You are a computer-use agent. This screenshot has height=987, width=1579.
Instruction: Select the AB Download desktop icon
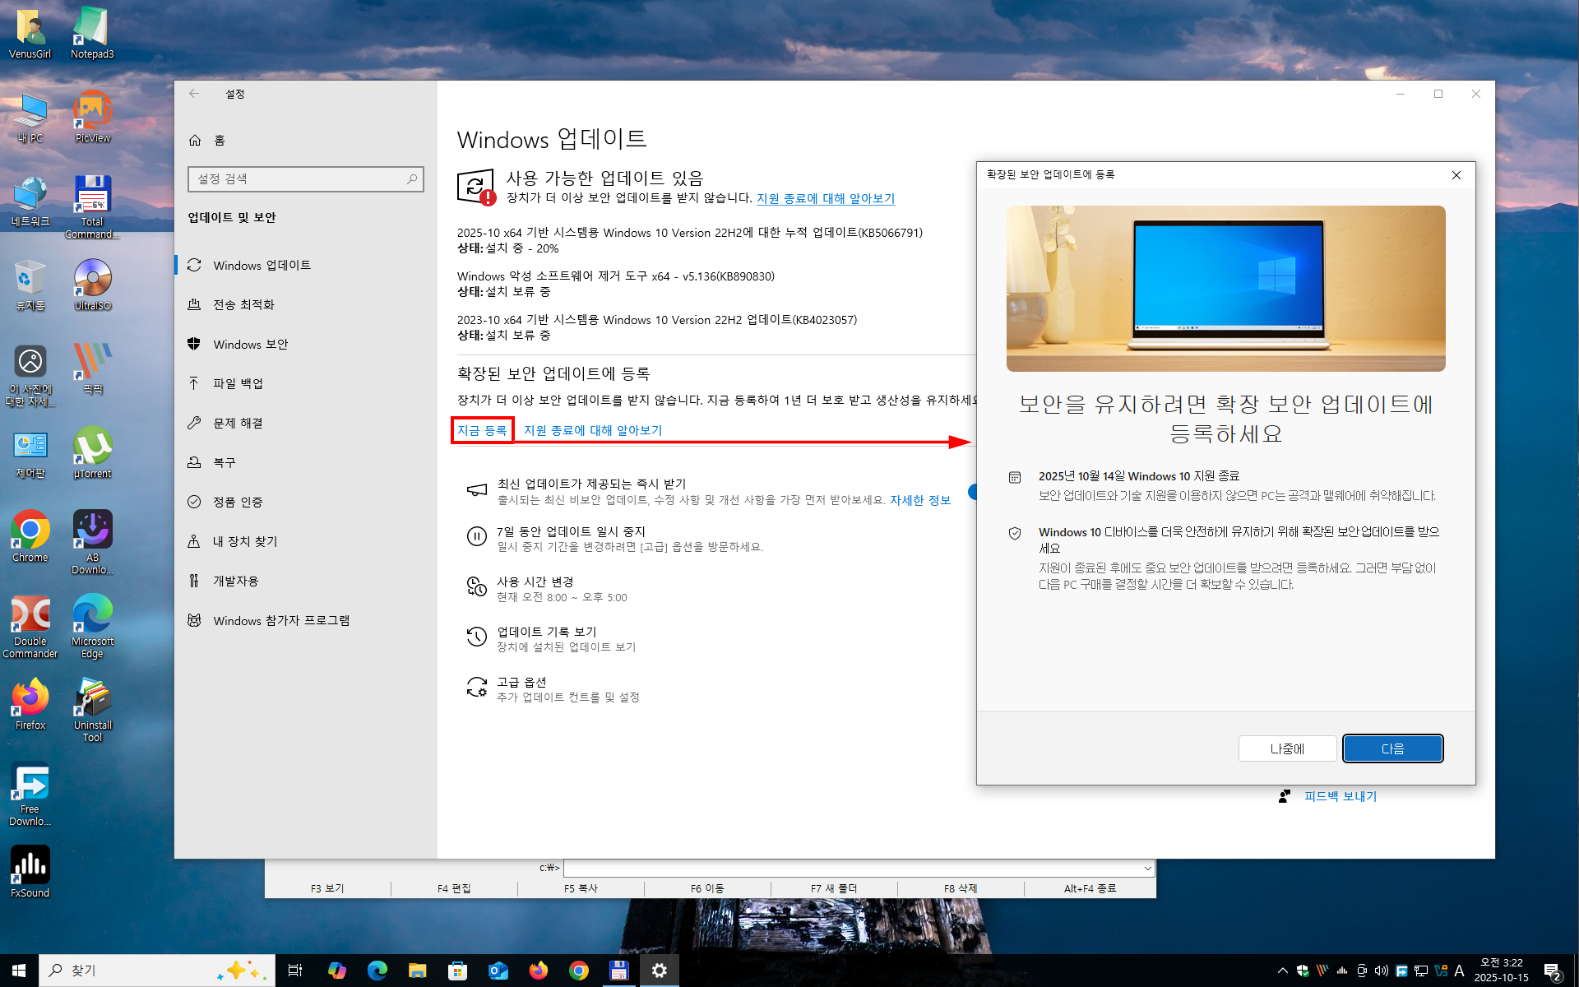(x=92, y=543)
